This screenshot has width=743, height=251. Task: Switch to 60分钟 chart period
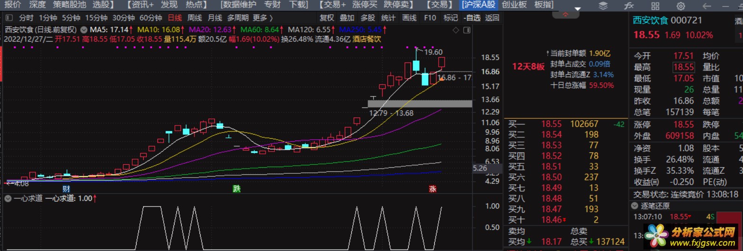point(151,18)
